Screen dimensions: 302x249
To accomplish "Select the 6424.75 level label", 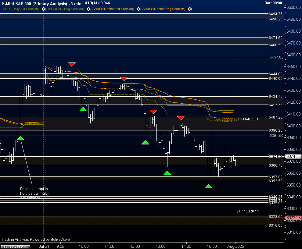I will [x=275, y=97].
